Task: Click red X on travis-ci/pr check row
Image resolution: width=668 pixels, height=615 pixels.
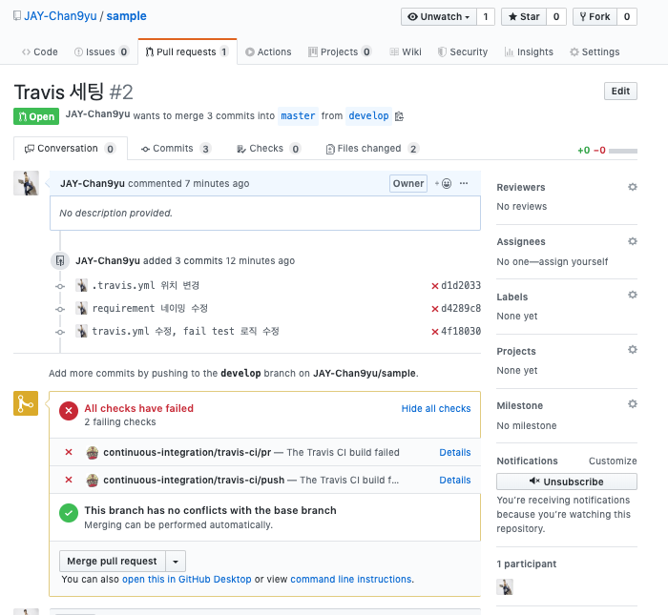Action: [x=69, y=452]
